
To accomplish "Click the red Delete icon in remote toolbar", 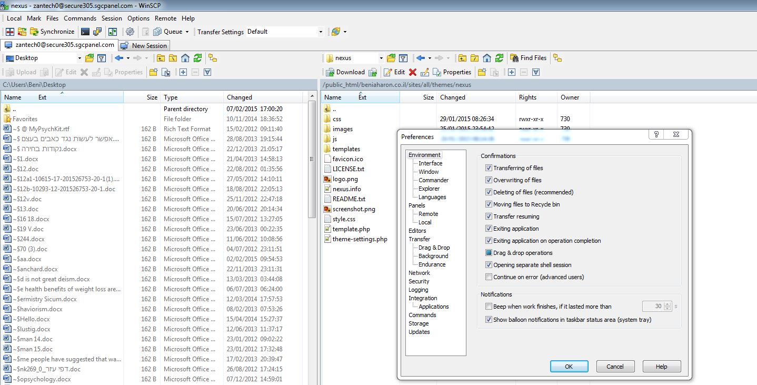I will [x=412, y=72].
